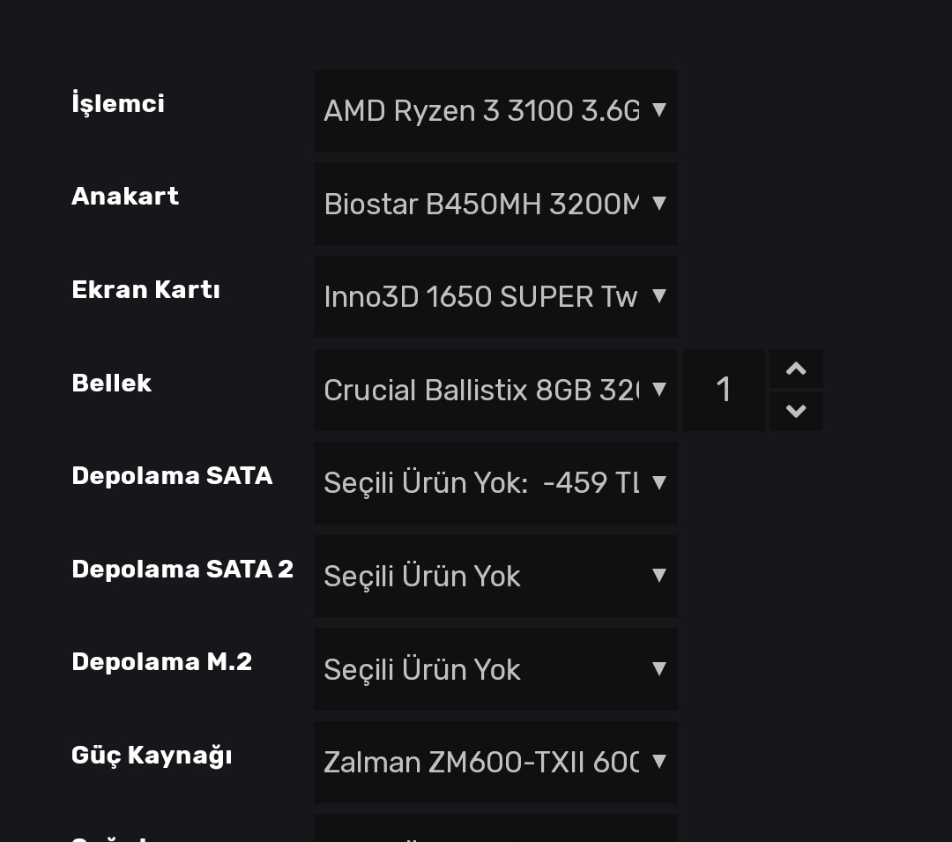Viewport: 952px width, 842px height.
Task: Expand the Depolama SATA 2 dropdown
Action: pyautogui.click(x=480, y=576)
